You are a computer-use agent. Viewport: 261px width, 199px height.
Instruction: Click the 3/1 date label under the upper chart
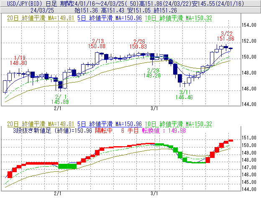(x=154, y=109)
